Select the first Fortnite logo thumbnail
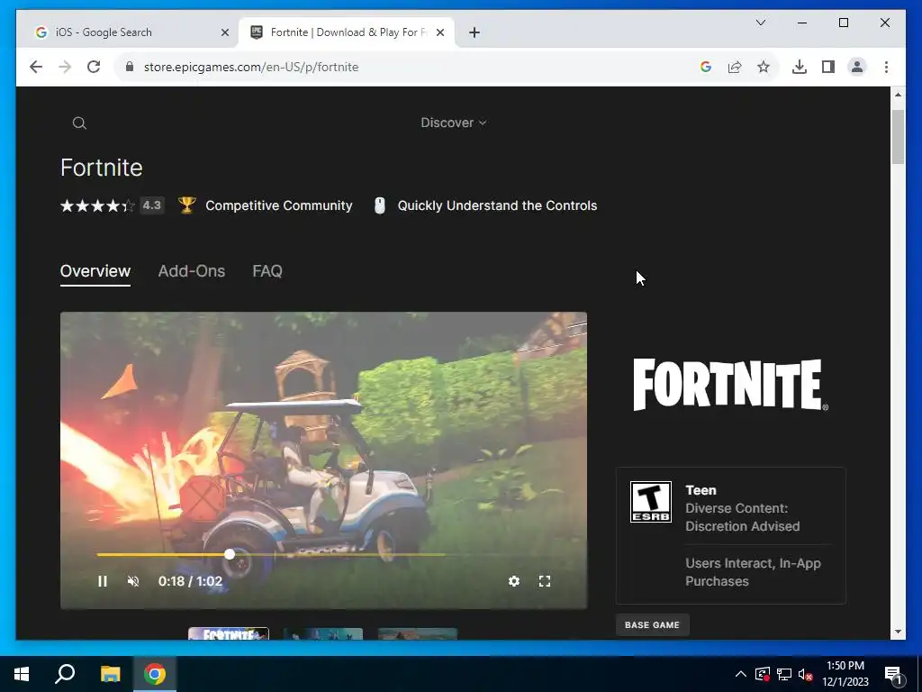 pyautogui.click(x=229, y=633)
